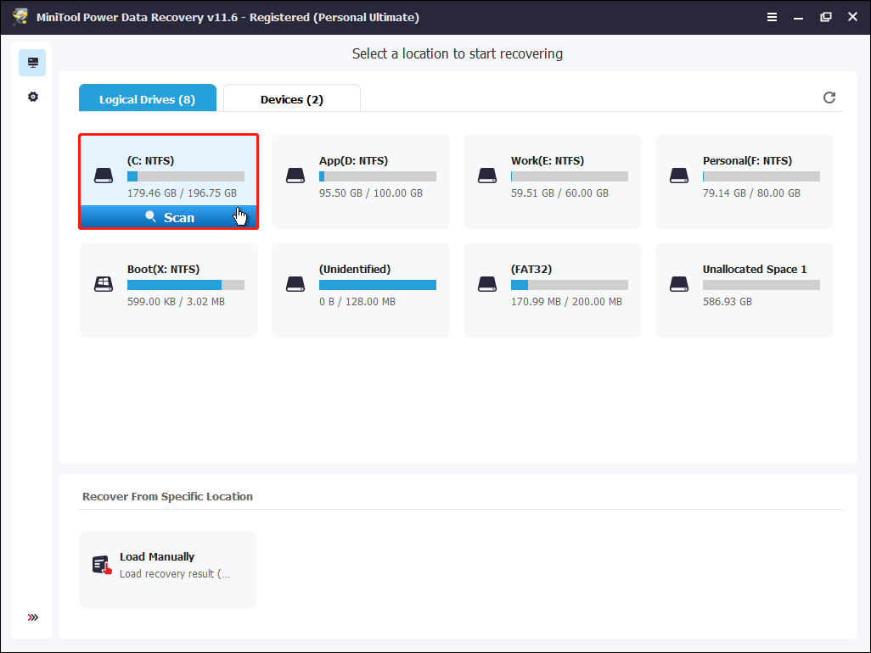Image resolution: width=871 pixels, height=653 pixels.
Task: Click the C: drive usage bar
Action: [185, 176]
